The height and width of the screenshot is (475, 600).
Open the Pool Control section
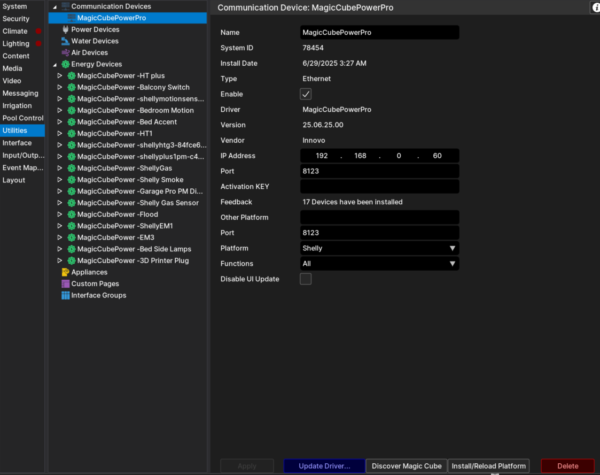[22, 118]
